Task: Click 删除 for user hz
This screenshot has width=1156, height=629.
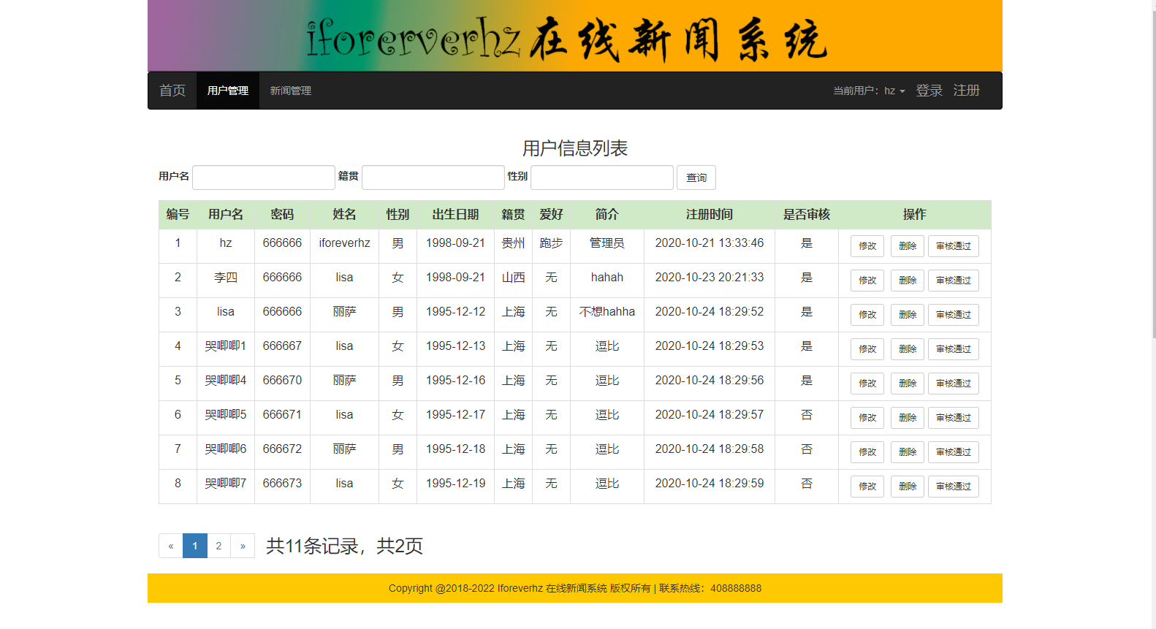Action: click(908, 246)
